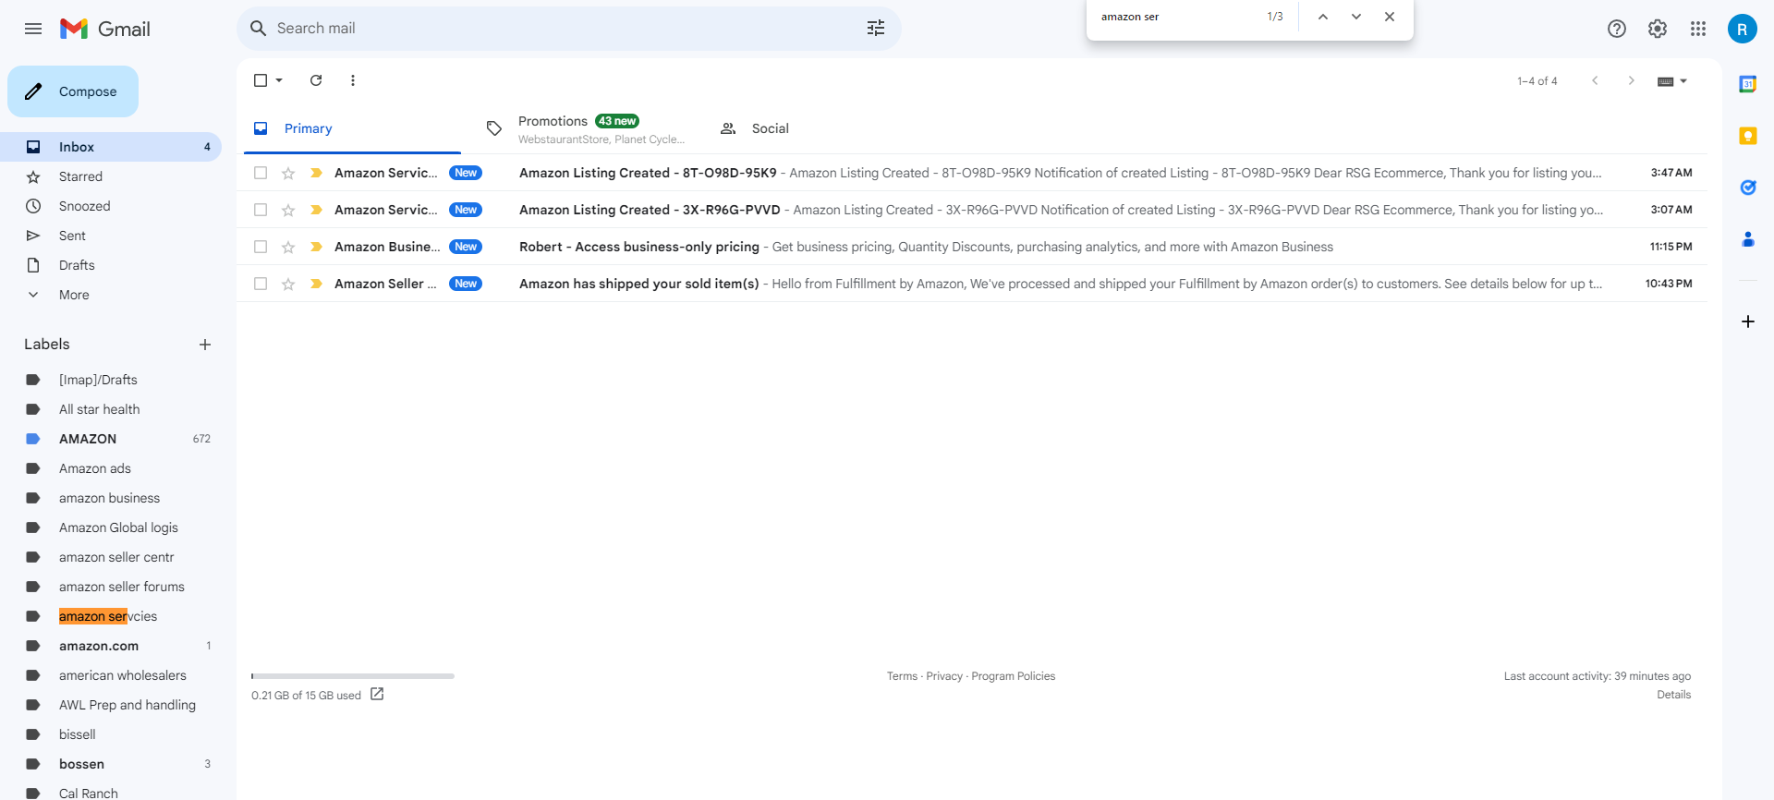
Task: Close the find-in-page bar
Action: (x=1390, y=17)
